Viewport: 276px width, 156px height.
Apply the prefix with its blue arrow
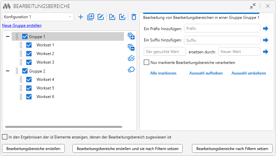coord(265,28)
